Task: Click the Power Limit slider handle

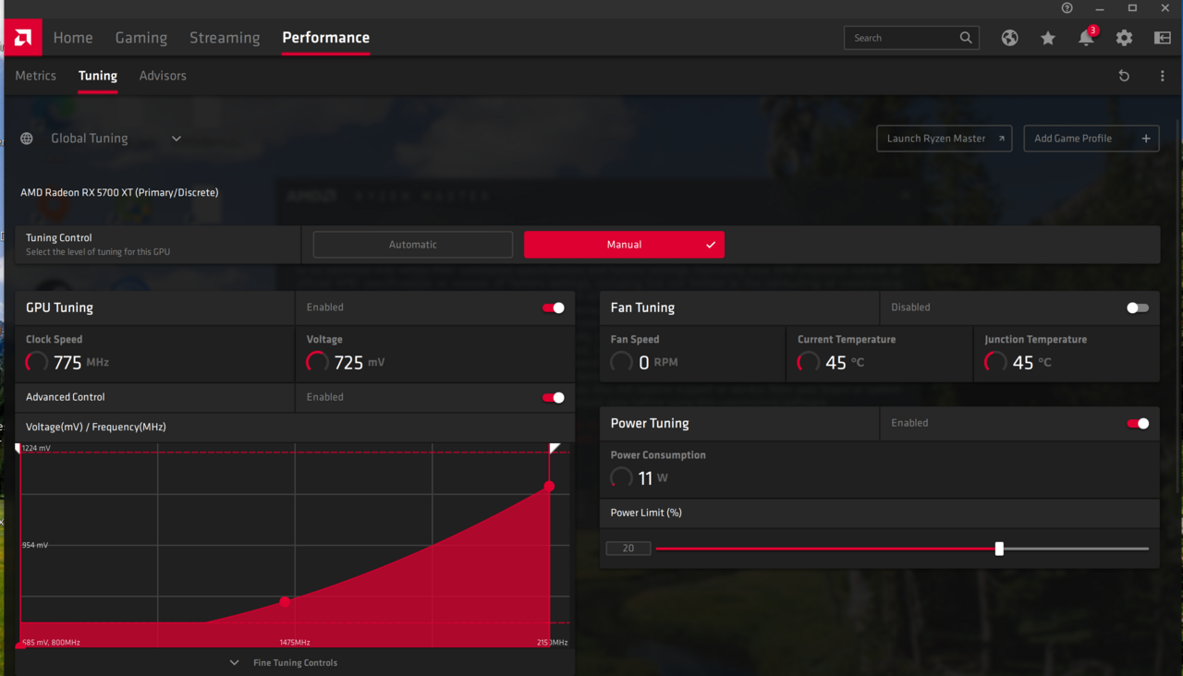Action: [999, 549]
